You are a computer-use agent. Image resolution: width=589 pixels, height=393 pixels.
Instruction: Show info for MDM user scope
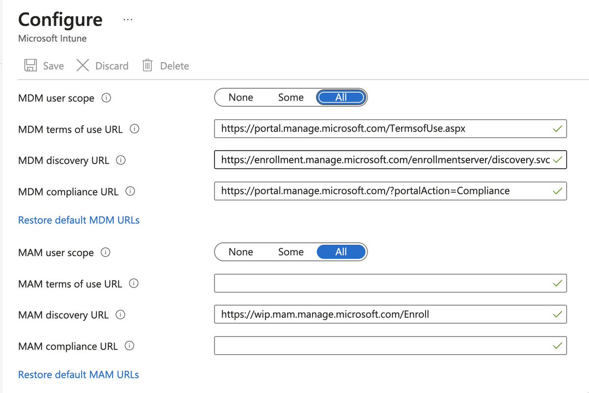(x=106, y=98)
